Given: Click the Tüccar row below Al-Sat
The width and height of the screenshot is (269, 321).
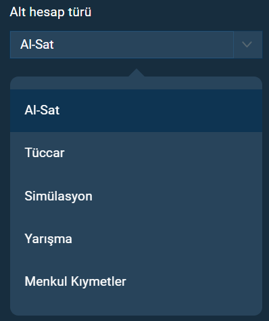Looking at the screenshot, I should point(136,153).
